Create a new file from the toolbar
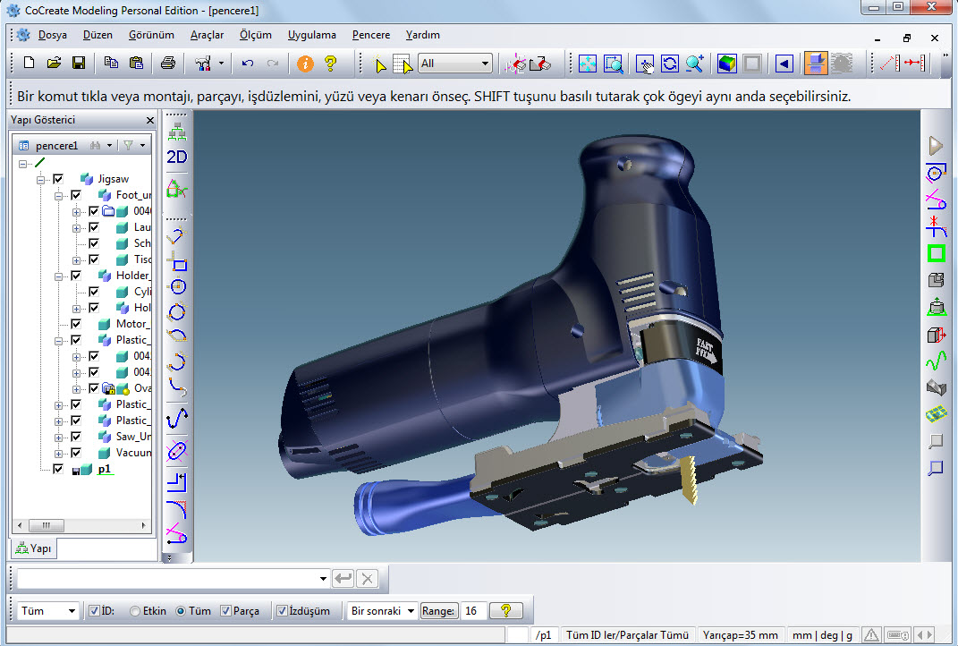 click(29, 63)
